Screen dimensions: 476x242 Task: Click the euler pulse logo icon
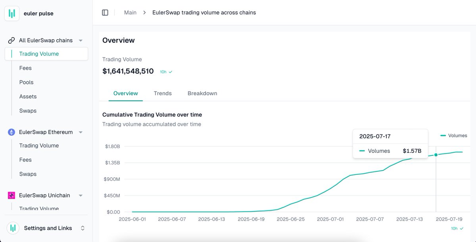click(12, 13)
